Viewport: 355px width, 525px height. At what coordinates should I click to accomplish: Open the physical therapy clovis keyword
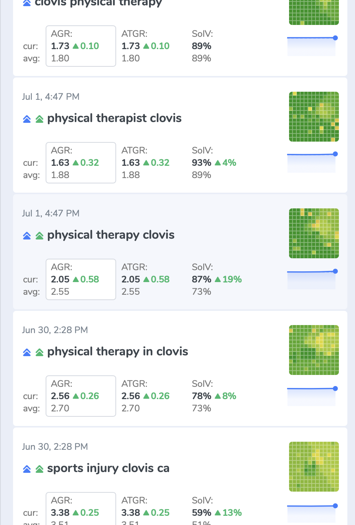click(111, 235)
